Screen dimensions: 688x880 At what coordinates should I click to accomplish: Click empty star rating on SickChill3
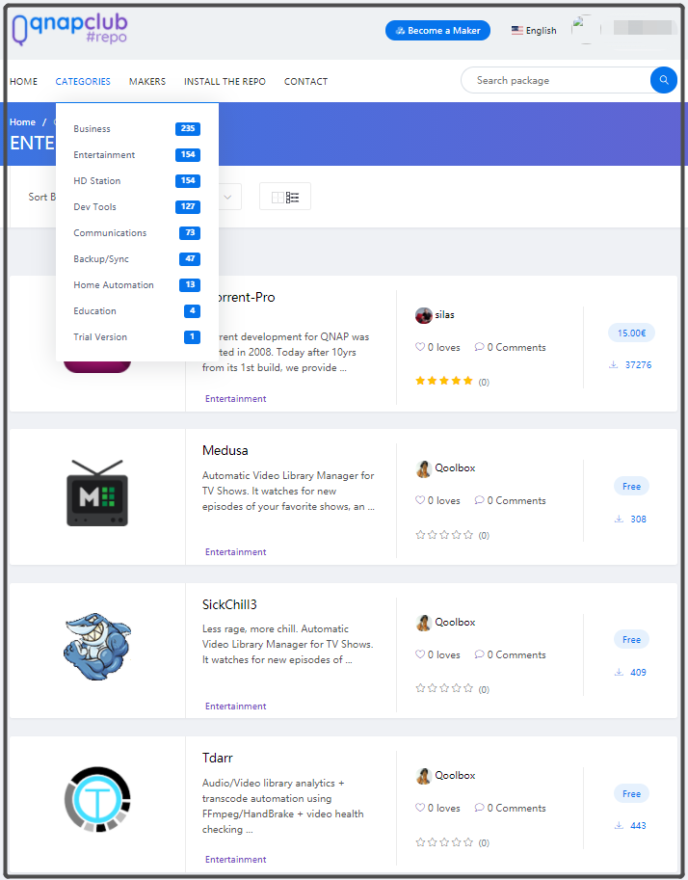[444, 688]
